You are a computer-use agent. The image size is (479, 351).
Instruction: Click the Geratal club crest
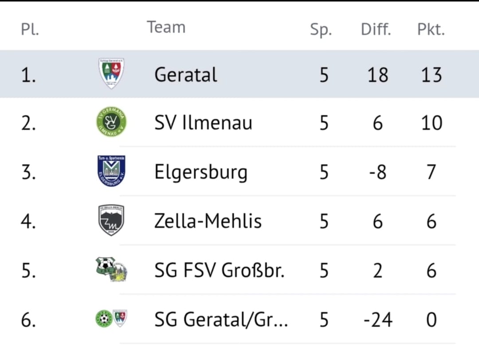pos(111,73)
